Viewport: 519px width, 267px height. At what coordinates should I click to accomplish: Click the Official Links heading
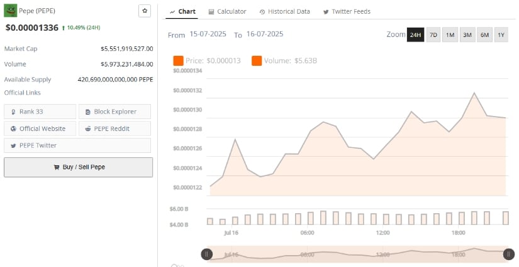pos(22,93)
